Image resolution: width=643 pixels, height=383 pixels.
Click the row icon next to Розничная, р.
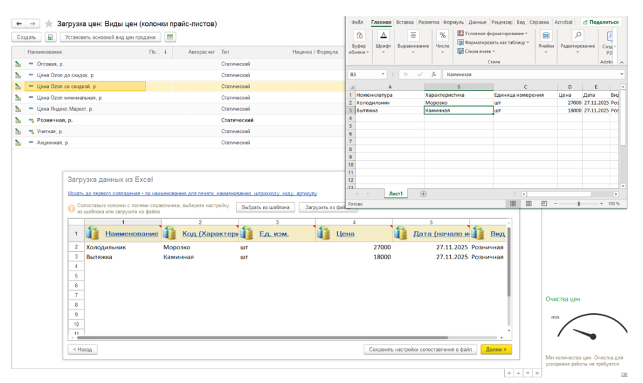18,120
